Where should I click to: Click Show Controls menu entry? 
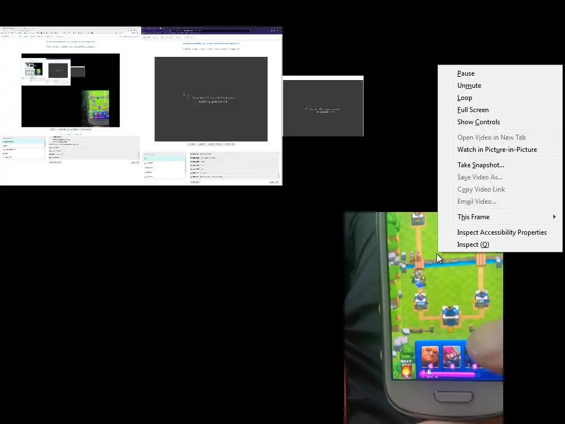[500, 122]
